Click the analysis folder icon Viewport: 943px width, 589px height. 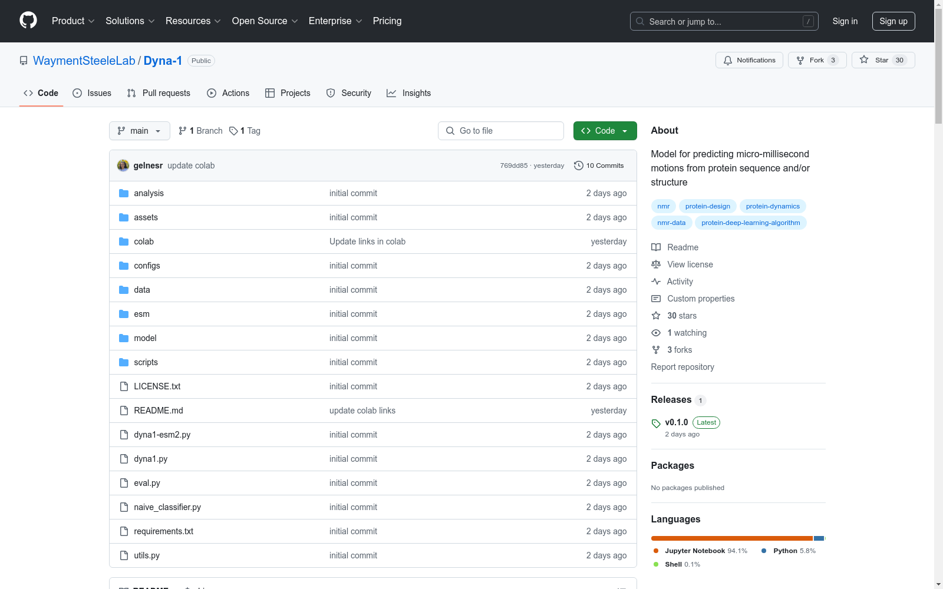tap(124, 193)
